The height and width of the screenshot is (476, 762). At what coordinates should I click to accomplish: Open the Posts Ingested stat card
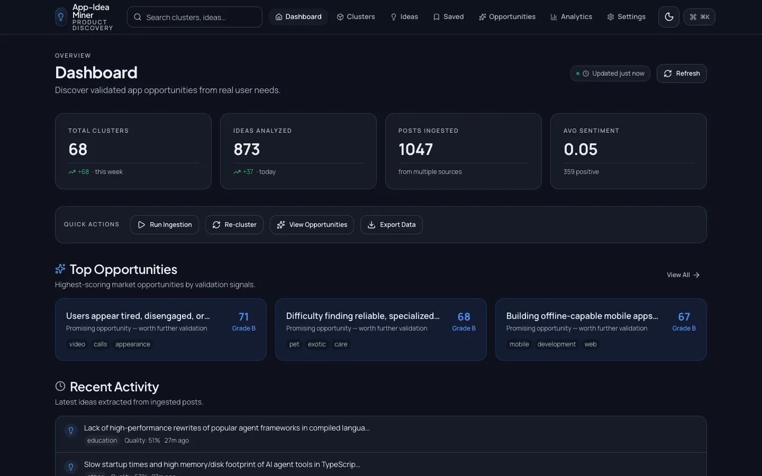pos(464,151)
